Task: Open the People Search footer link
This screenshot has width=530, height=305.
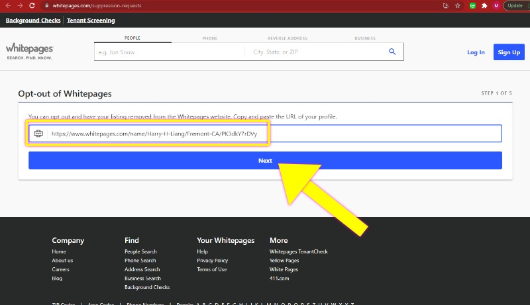Action: click(140, 251)
